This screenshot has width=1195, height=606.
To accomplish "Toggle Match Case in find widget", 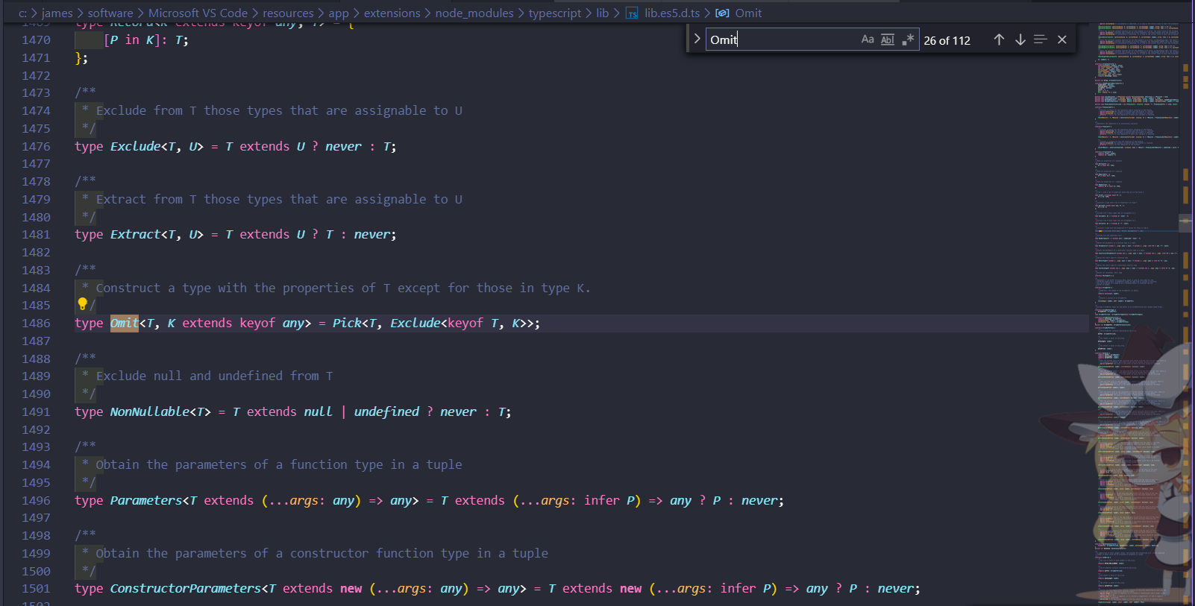I will (x=868, y=40).
